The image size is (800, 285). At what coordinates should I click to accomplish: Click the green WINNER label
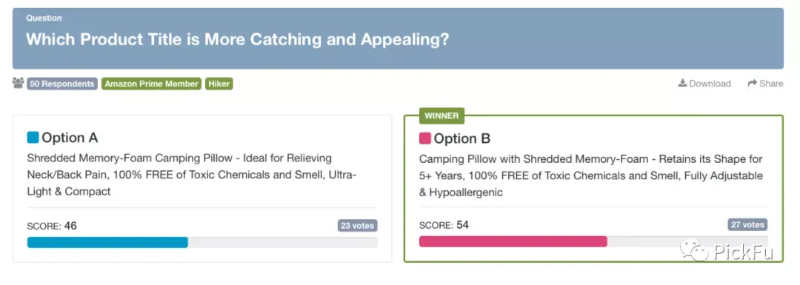[441, 115]
